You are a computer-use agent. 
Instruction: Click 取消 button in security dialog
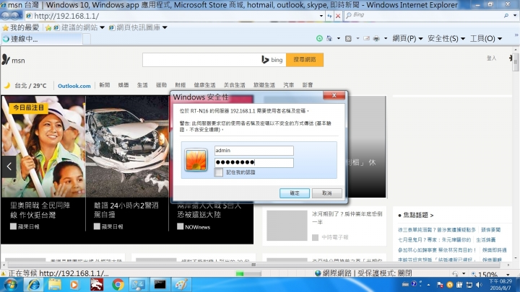327,193
